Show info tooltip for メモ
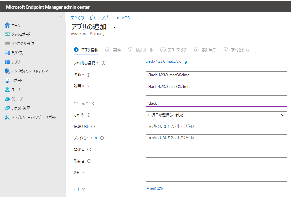This screenshot has height=197, width=291. 83,173
